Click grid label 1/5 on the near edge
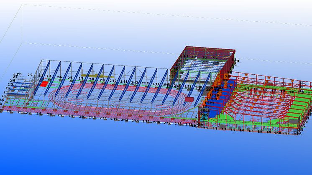312x175 pixels. (233, 130)
